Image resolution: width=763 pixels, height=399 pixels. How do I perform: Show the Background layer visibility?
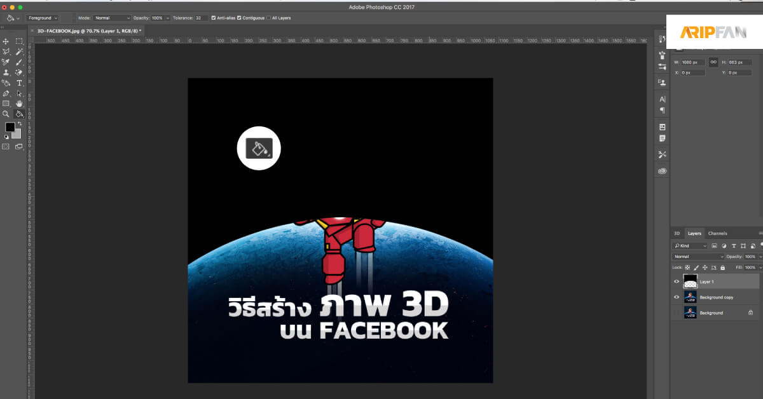(x=677, y=313)
